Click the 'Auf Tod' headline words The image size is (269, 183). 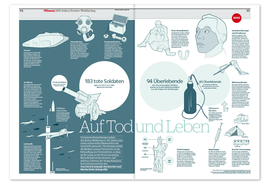[x=106, y=126]
